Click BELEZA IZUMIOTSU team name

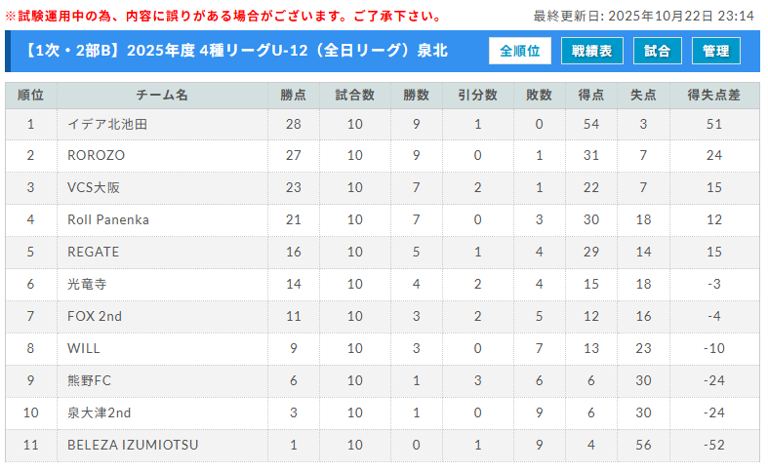click(133, 445)
